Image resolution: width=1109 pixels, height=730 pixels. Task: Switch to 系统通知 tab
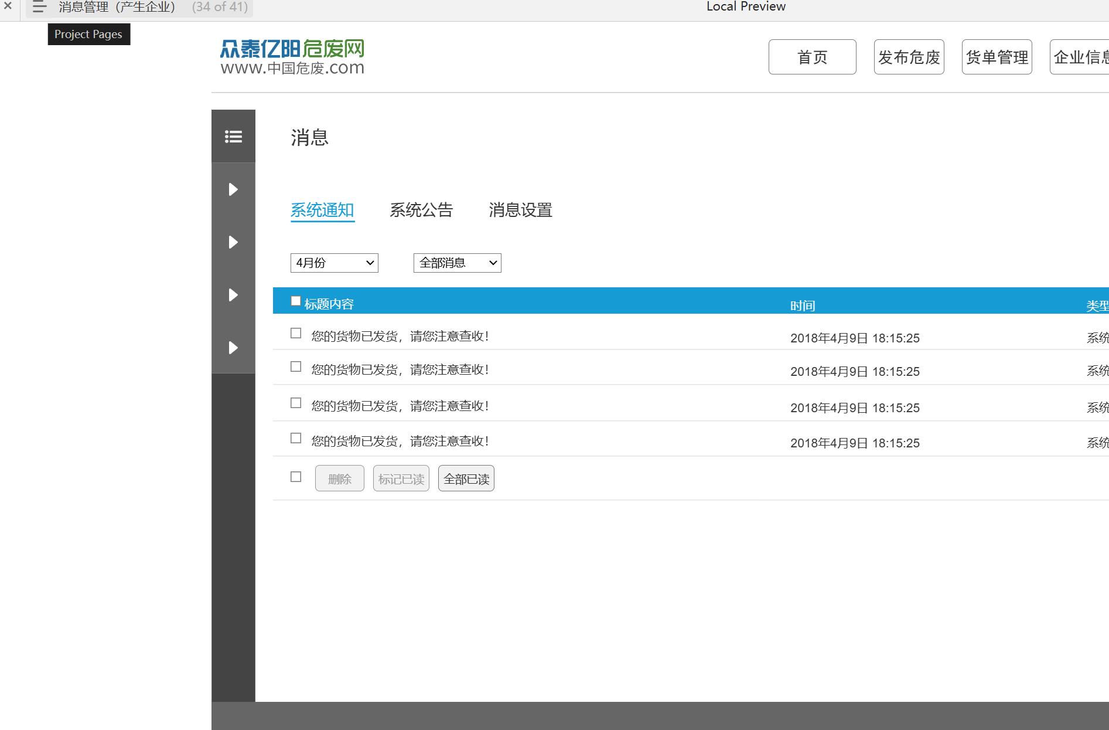(x=322, y=210)
